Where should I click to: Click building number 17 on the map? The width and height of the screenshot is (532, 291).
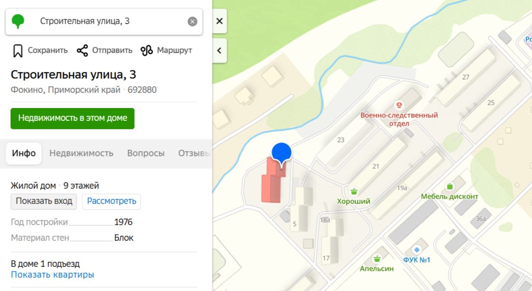pyautogui.click(x=326, y=259)
